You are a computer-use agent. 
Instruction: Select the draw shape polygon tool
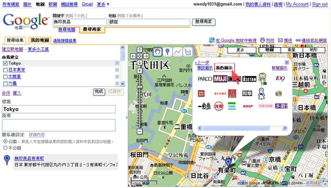coord(187,52)
